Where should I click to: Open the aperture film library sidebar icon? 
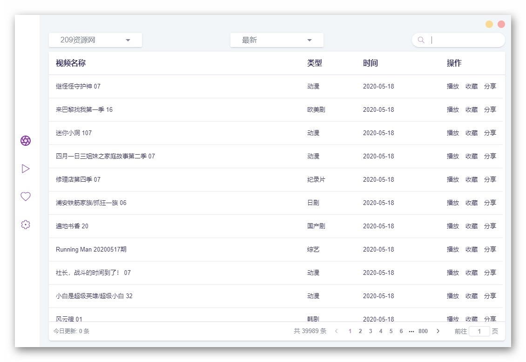pos(26,140)
